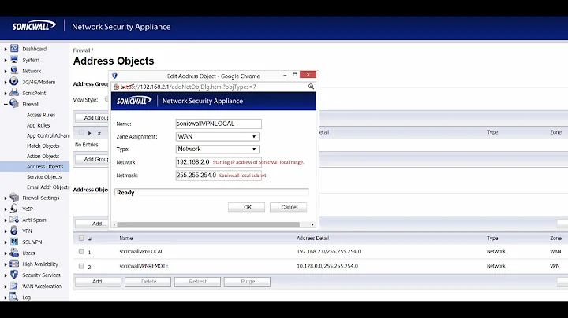Toggle select-all checkbox in Address Groups table header
568x318 pixels.
click(81, 132)
